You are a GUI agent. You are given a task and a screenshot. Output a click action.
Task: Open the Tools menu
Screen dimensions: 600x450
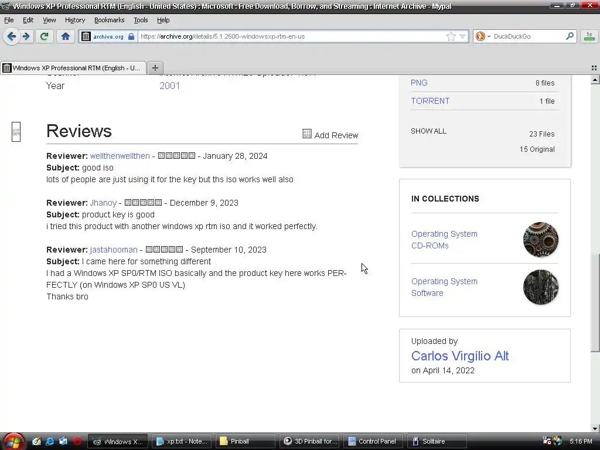tap(141, 20)
